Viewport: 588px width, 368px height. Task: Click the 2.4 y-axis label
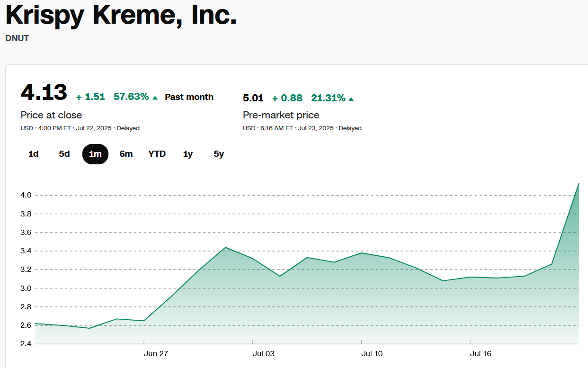pyautogui.click(x=26, y=344)
